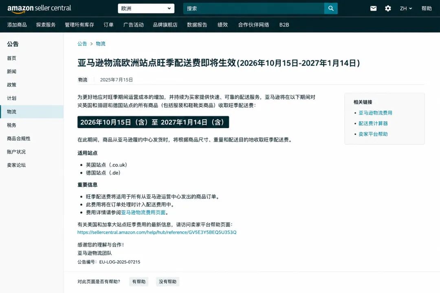Viewport: 440px width, 293px height.
Task: Open the 欧洲 marketplace dropdown
Action: coord(146,9)
